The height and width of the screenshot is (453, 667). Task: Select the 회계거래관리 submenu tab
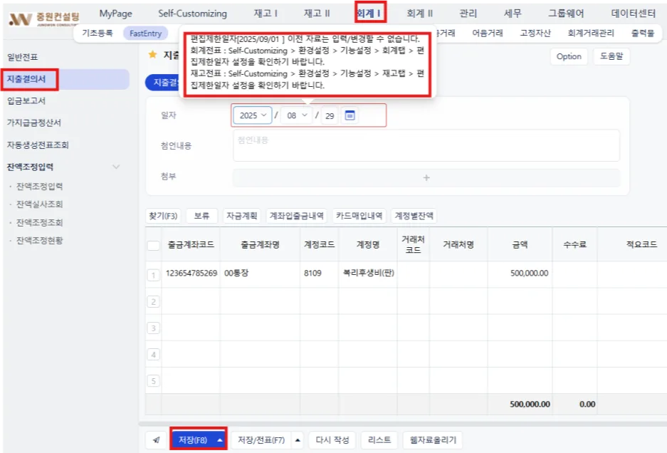coord(591,33)
